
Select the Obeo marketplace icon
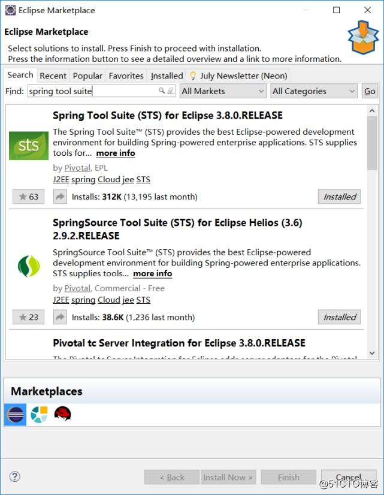[39, 415]
